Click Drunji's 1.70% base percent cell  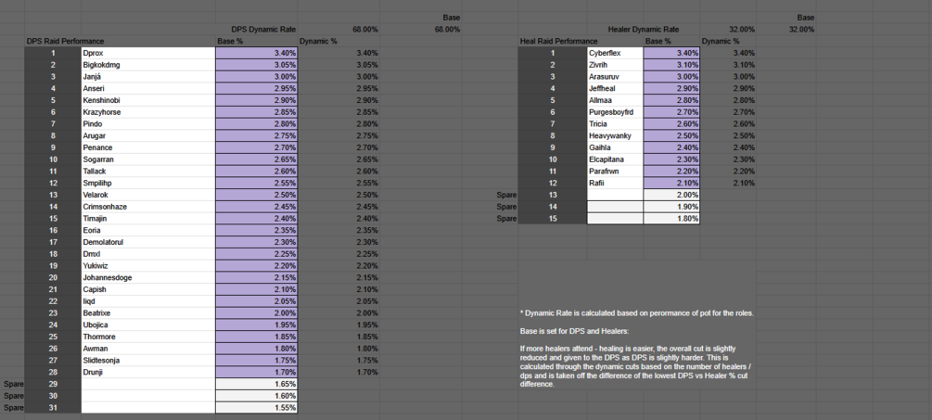[256, 373]
